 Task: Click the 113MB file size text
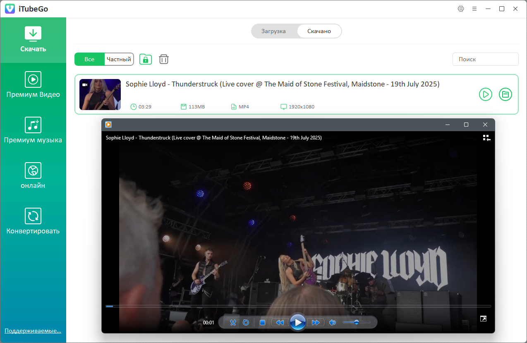tap(196, 107)
